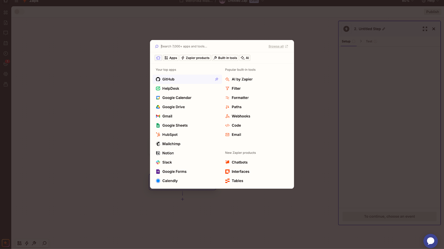Close the Untitled Step panel
The height and width of the screenshot is (249, 444).
pos(434,29)
